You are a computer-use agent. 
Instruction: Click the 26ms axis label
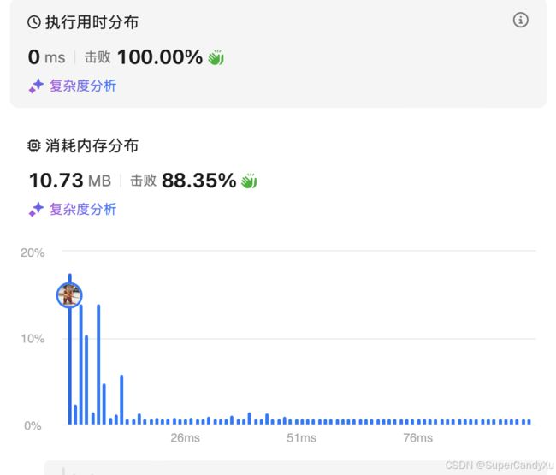pyautogui.click(x=185, y=438)
